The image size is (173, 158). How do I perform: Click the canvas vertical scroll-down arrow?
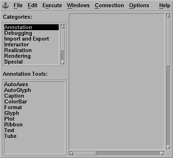point(168,148)
